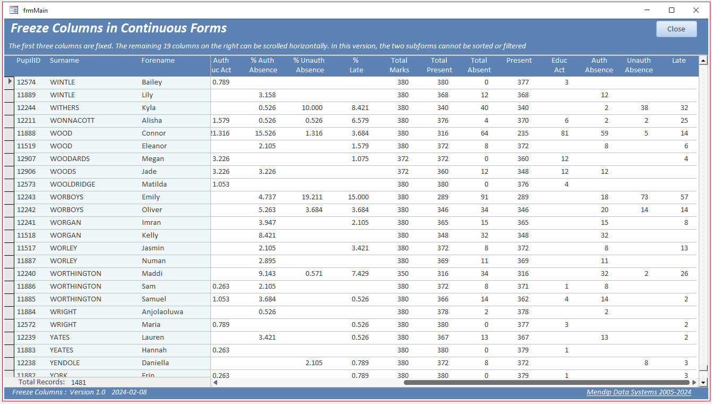The height and width of the screenshot is (404, 712).
Task: Open the Mendip Data Systems 2005-2024 link
Action: pos(639,392)
